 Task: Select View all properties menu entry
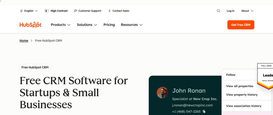pyautogui.click(x=240, y=86)
